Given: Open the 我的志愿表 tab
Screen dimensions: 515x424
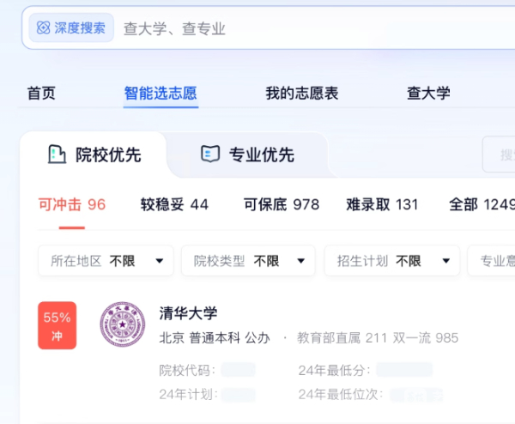Looking at the screenshot, I should (x=302, y=94).
